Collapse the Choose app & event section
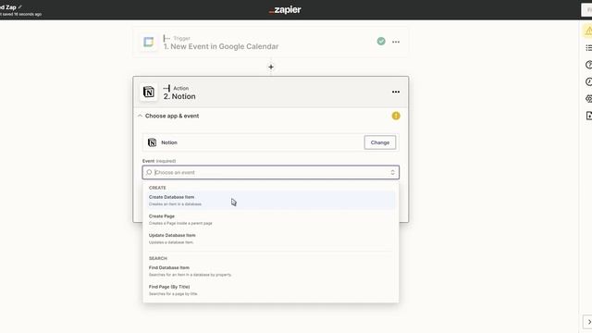The height and width of the screenshot is (333, 592). [x=140, y=116]
